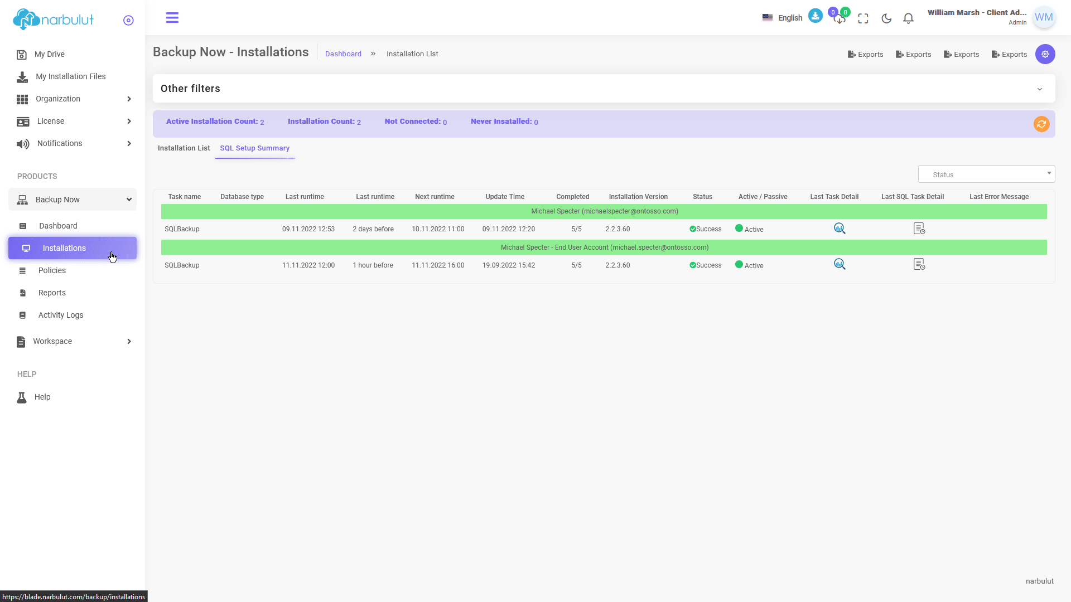This screenshot has width=1071, height=602.
Task: Click next runtime 10.11.2022 11:00
Action: [x=438, y=229]
